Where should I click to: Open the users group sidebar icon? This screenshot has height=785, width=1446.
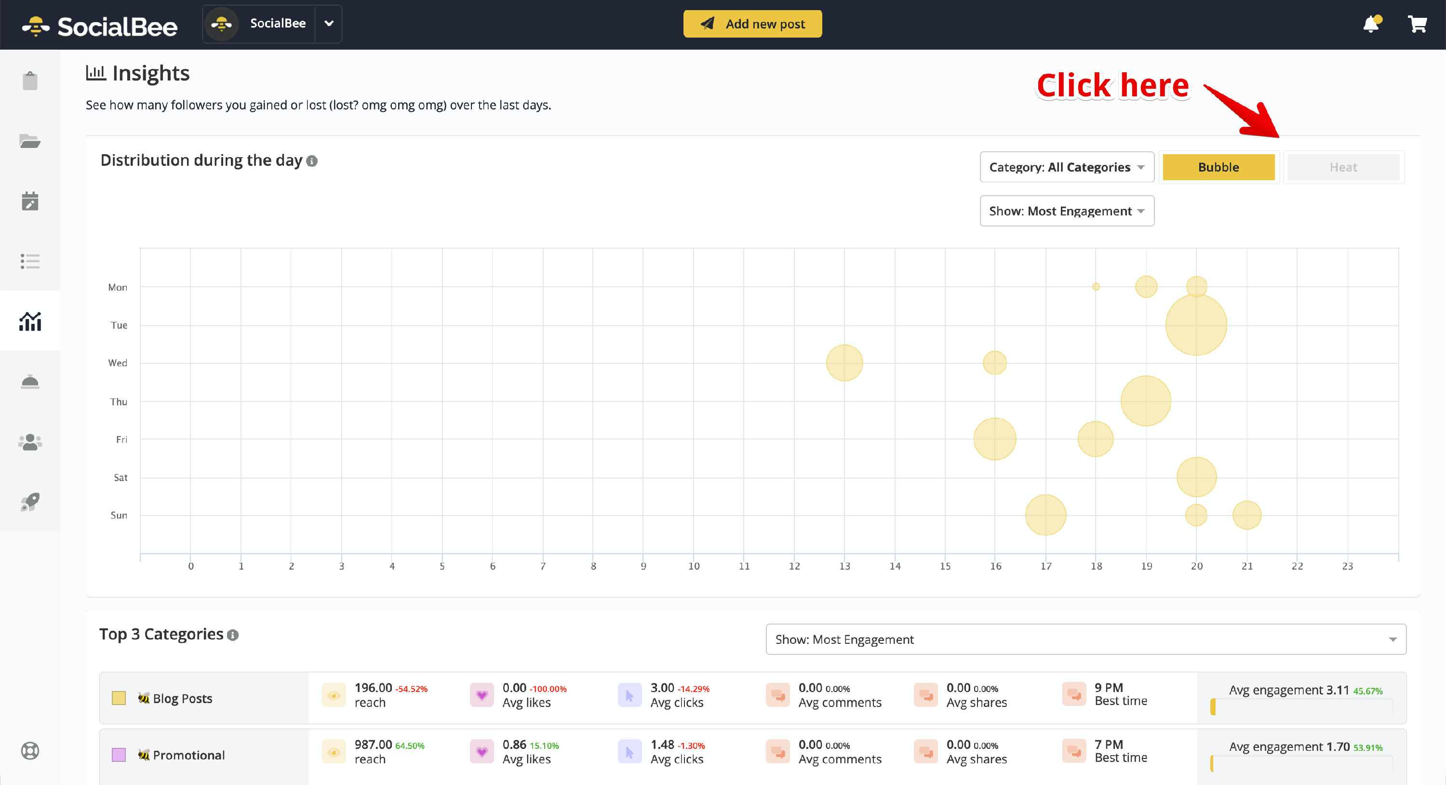click(30, 442)
